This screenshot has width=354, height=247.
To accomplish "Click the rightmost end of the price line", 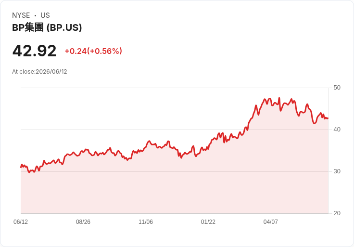I will point(328,118).
